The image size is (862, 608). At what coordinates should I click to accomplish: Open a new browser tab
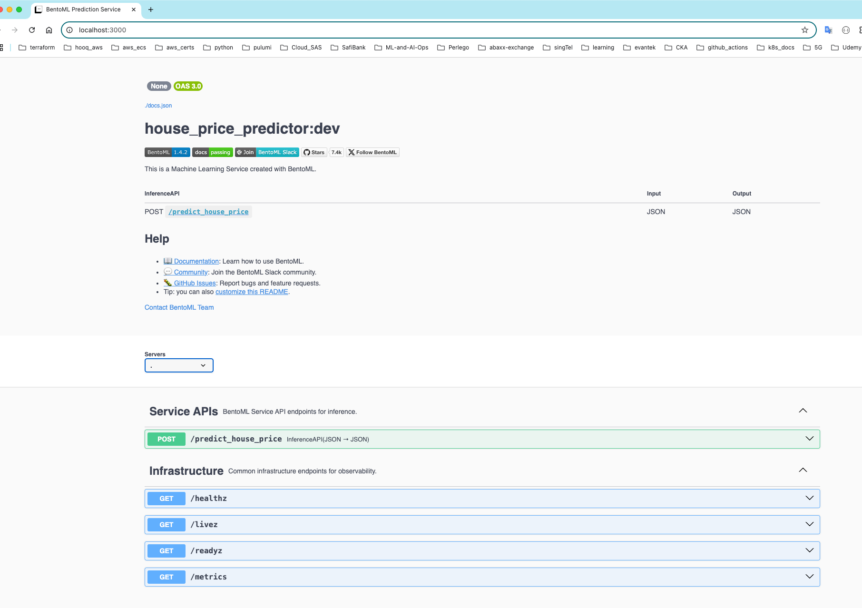tap(151, 10)
